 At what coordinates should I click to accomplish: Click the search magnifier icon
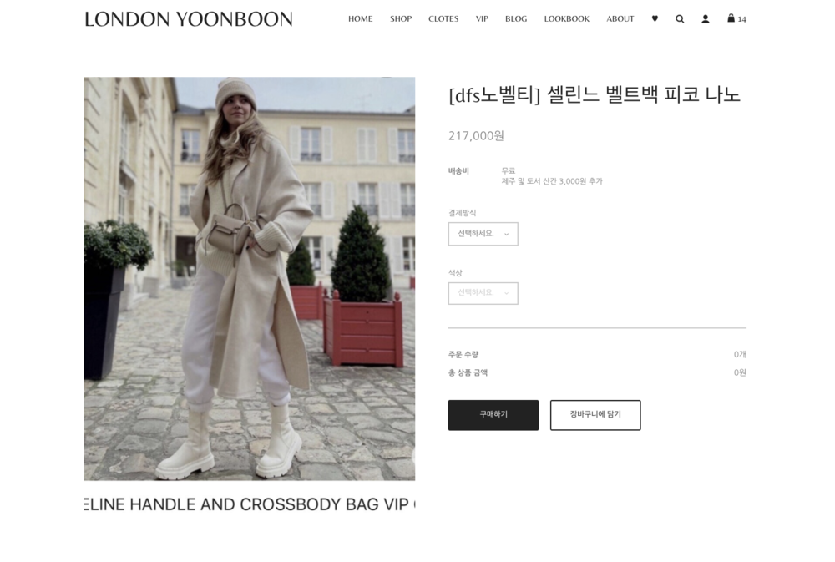click(680, 18)
